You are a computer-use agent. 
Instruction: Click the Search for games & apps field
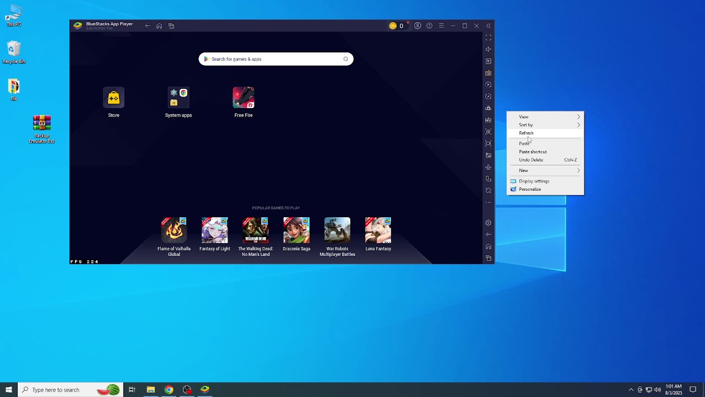(276, 59)
